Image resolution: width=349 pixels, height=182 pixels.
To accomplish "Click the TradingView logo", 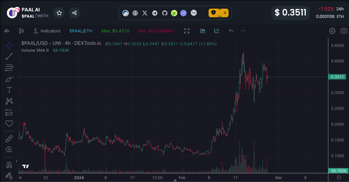I will 25,166.
